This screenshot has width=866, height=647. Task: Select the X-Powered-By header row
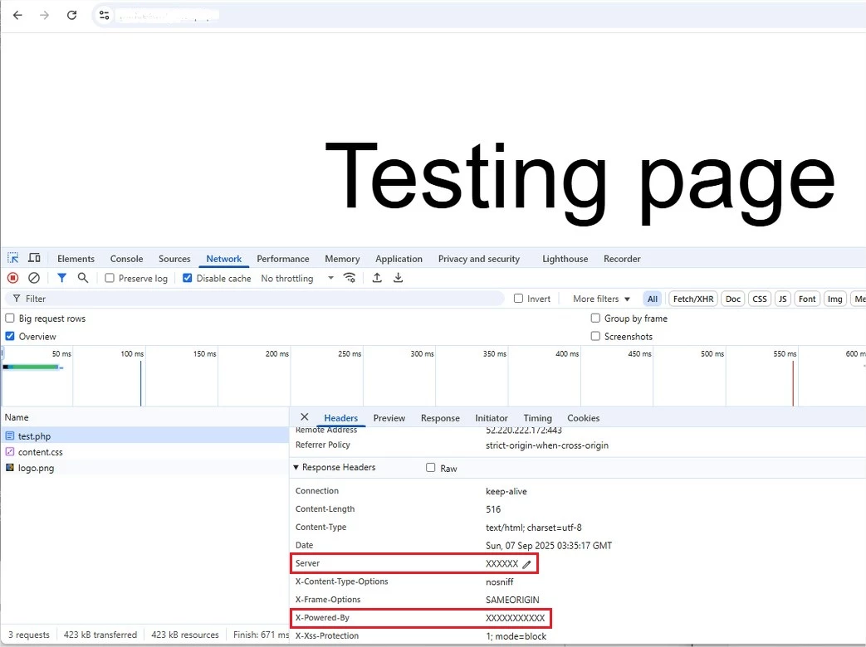[x=420, y=618]
